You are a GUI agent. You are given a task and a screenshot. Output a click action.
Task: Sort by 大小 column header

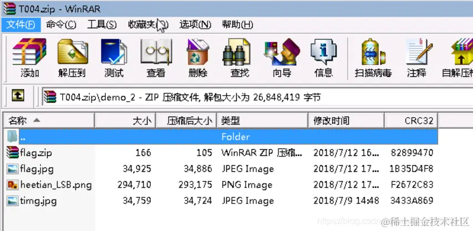125,120
